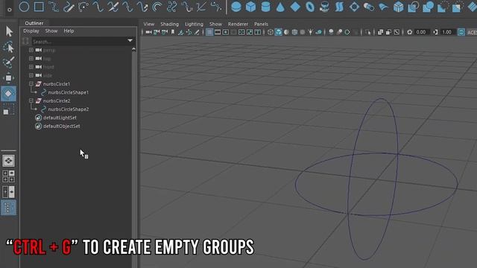Toggle wireframe display mode
477x268 pixels.
(271, 32)
